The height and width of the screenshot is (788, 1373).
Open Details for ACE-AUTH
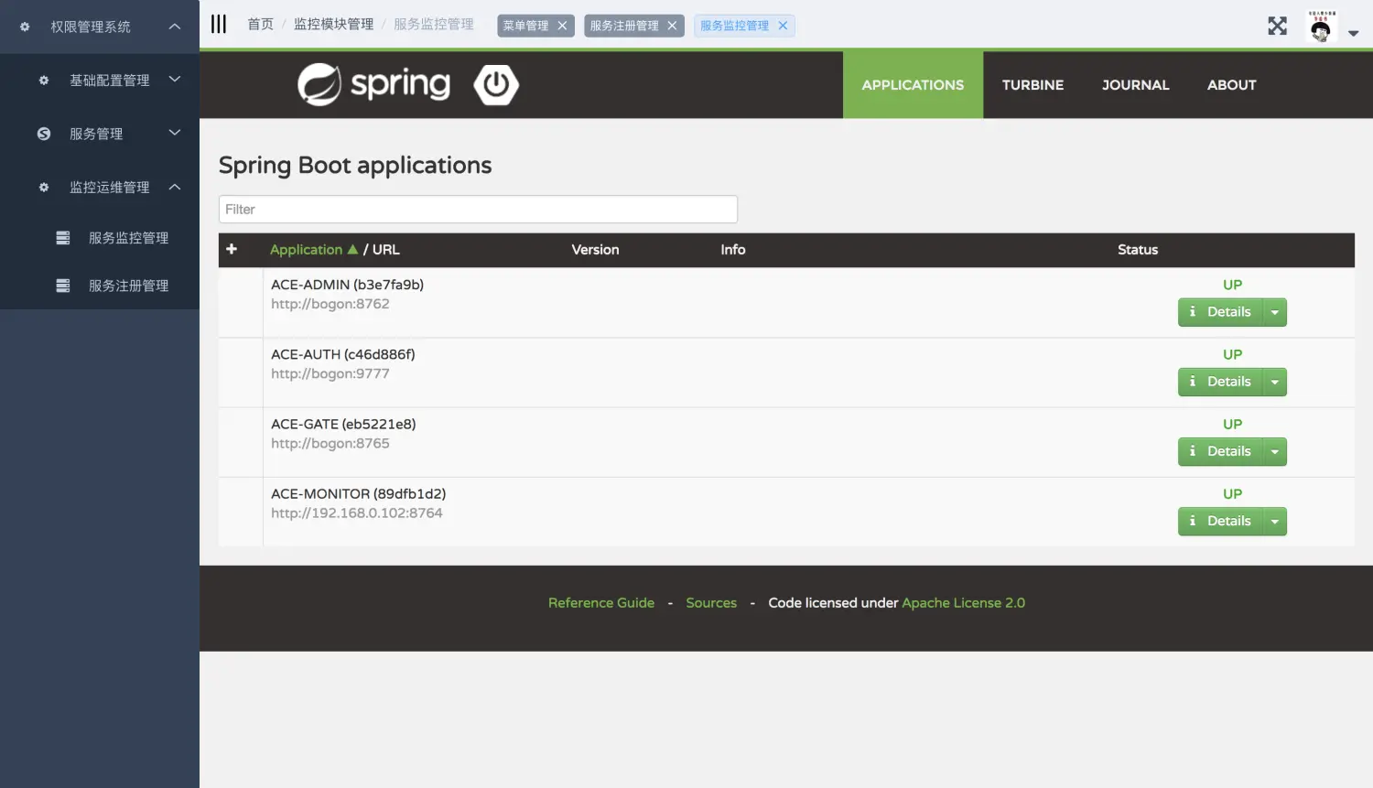pyautogui.click(x=1220, y=382)
